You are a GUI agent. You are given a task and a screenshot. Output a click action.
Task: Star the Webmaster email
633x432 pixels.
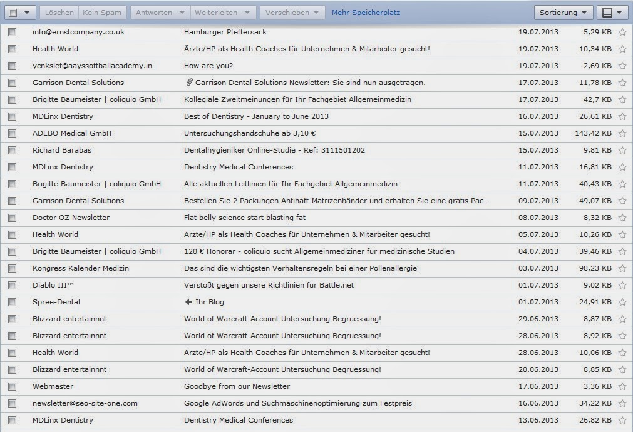tap(622, 386)
